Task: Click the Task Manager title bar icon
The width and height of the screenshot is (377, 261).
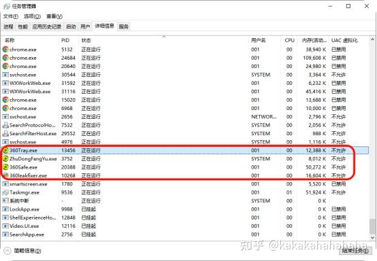Action: click(x=7, y=7)
